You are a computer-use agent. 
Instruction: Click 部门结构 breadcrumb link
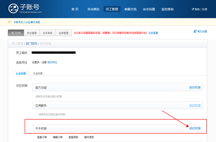(x=32, y=44)
